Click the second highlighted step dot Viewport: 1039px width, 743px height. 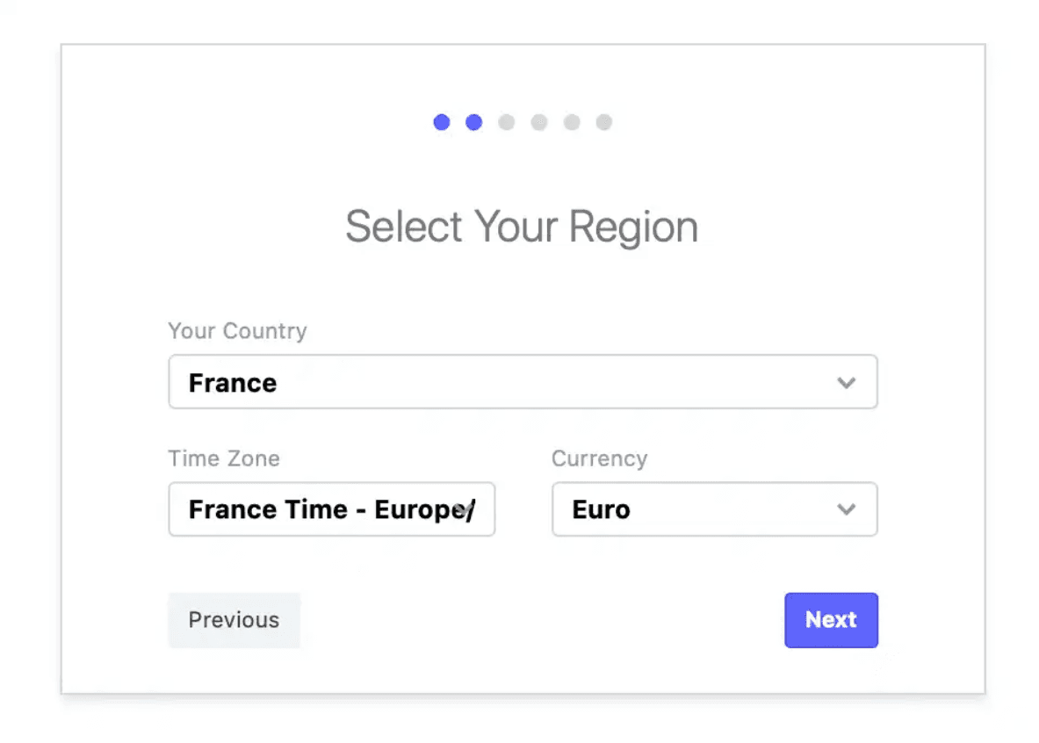474,122
